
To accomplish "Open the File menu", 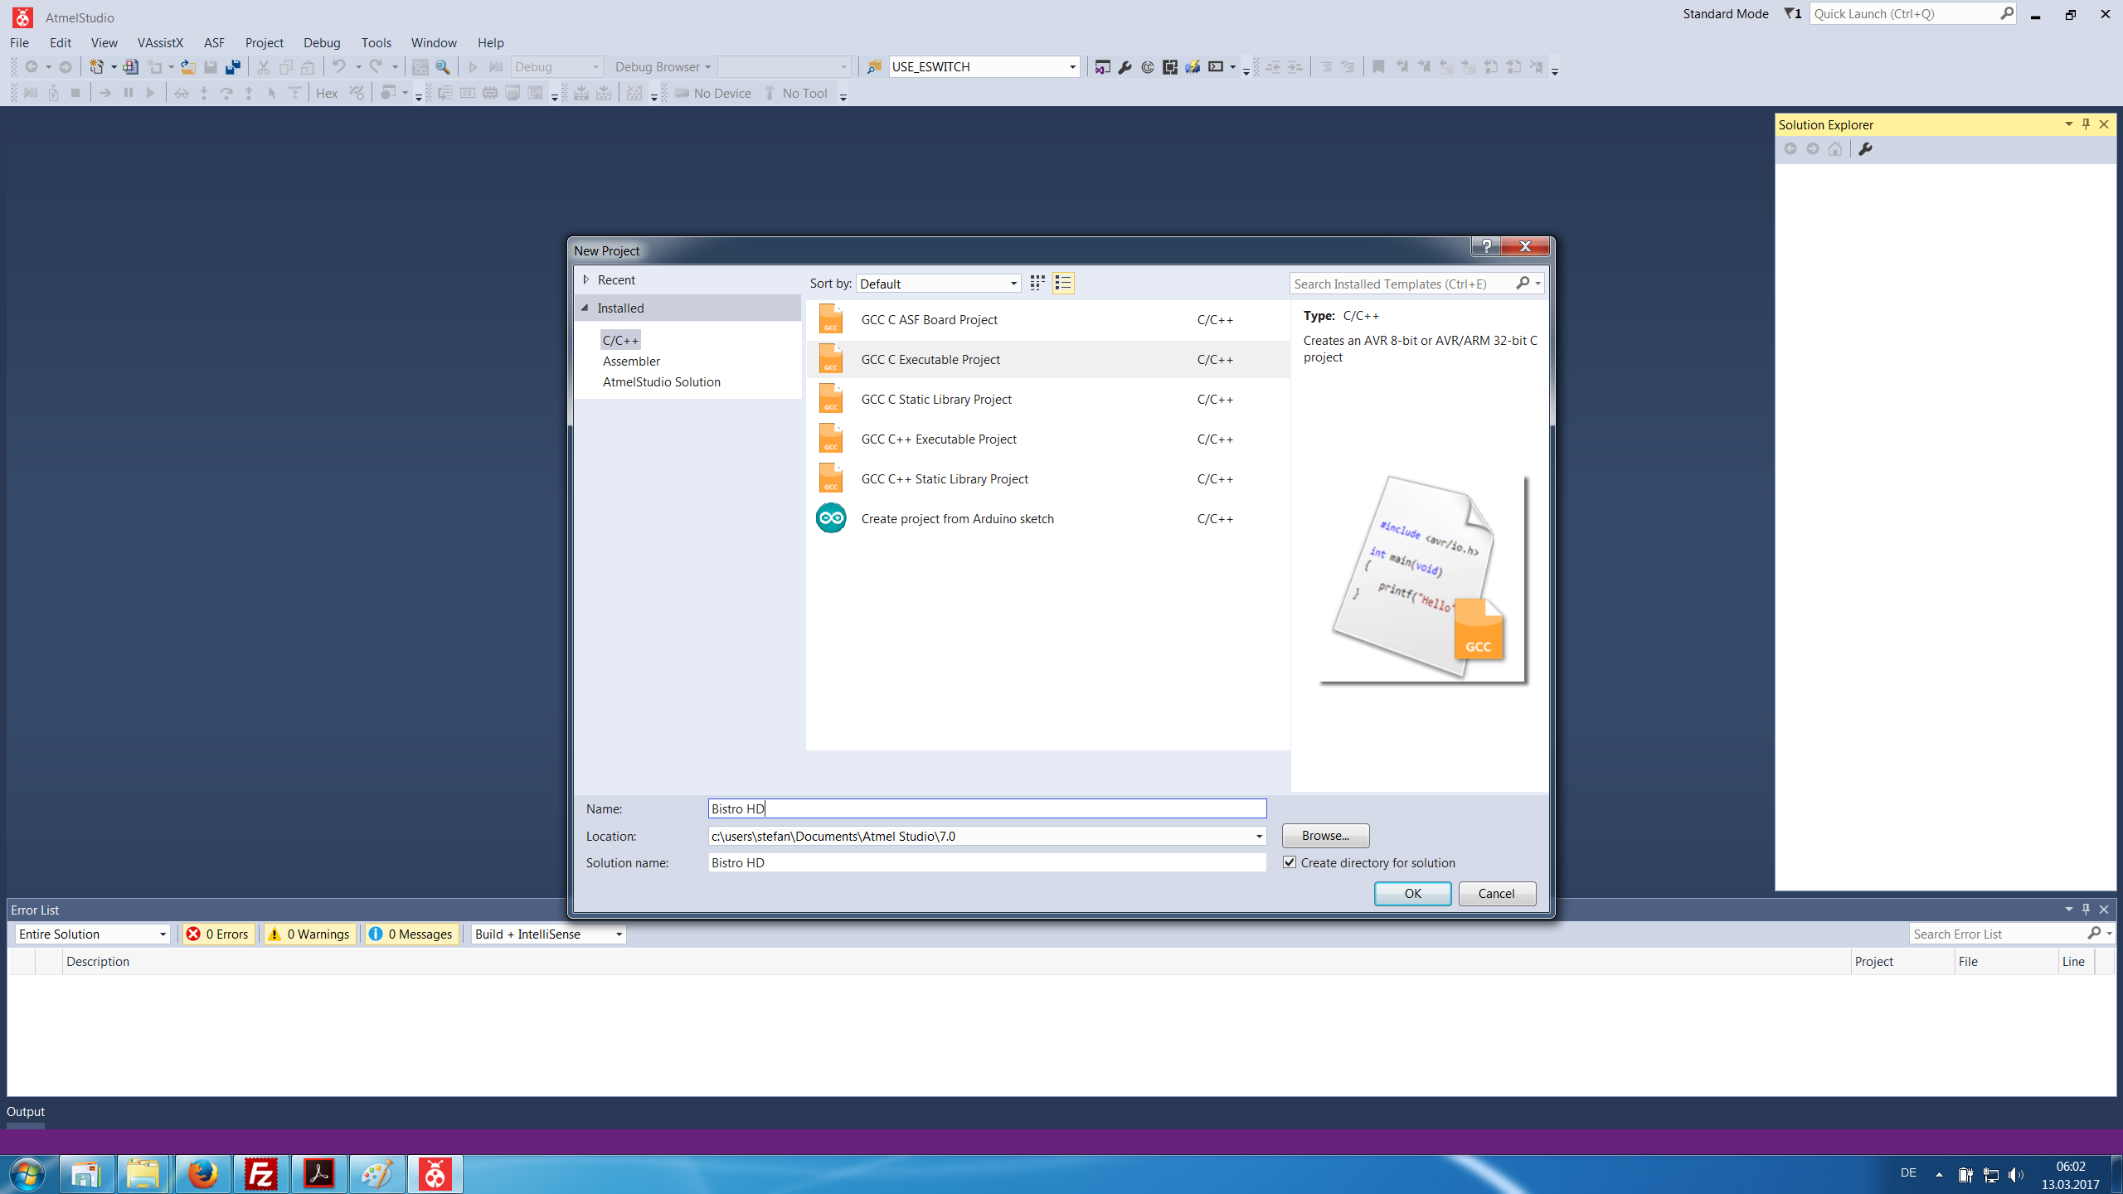I will 19,42.
